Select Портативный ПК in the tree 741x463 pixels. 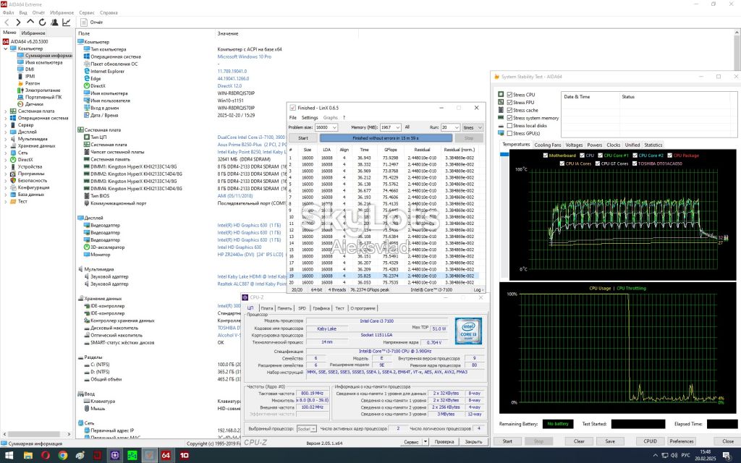(43, 98)
